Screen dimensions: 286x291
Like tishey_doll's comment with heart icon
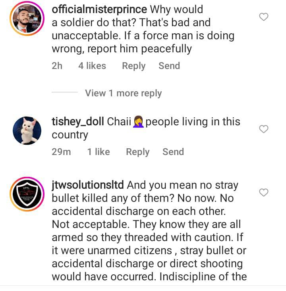263,129
